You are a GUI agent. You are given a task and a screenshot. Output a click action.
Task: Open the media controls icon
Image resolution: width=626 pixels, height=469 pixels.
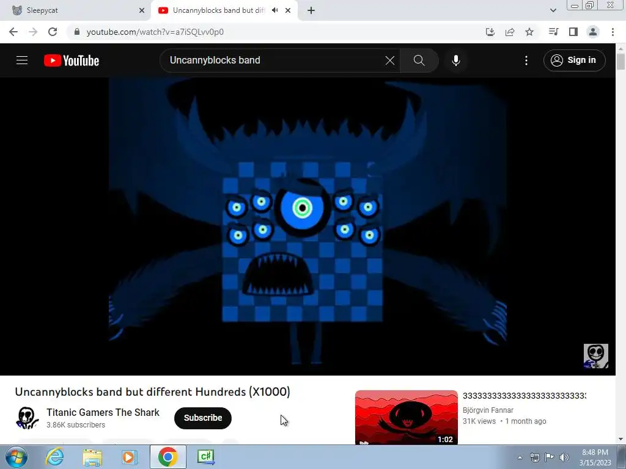(553, 32)
